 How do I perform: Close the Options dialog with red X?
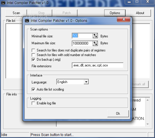(x=123, y=19)
